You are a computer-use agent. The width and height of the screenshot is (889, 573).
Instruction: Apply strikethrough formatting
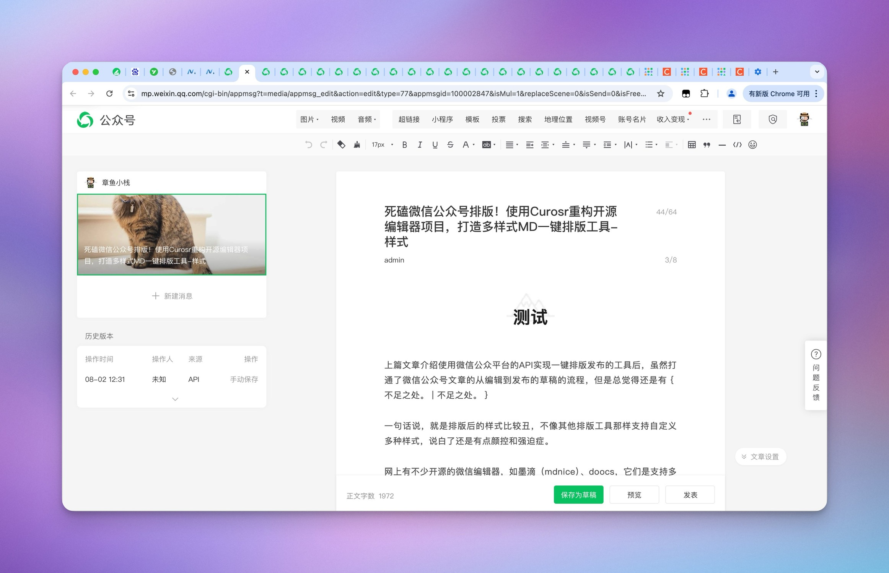(x=450, y=144)
